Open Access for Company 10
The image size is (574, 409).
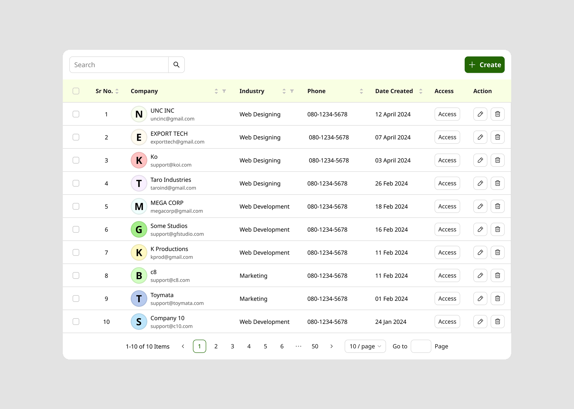(447, 322)
